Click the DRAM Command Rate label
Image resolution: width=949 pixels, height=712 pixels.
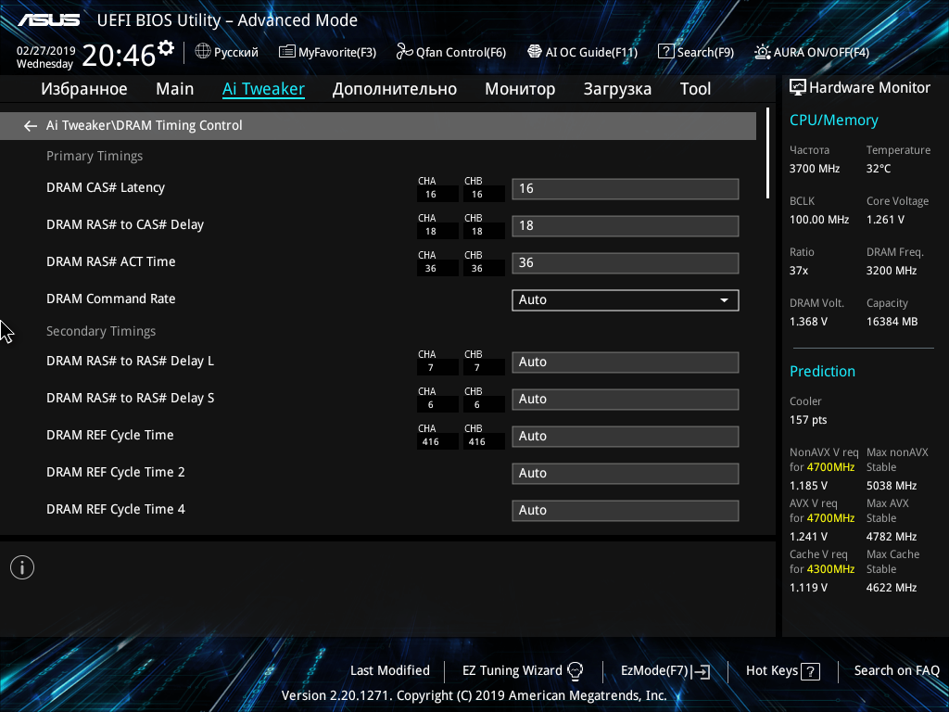point(111,299)
